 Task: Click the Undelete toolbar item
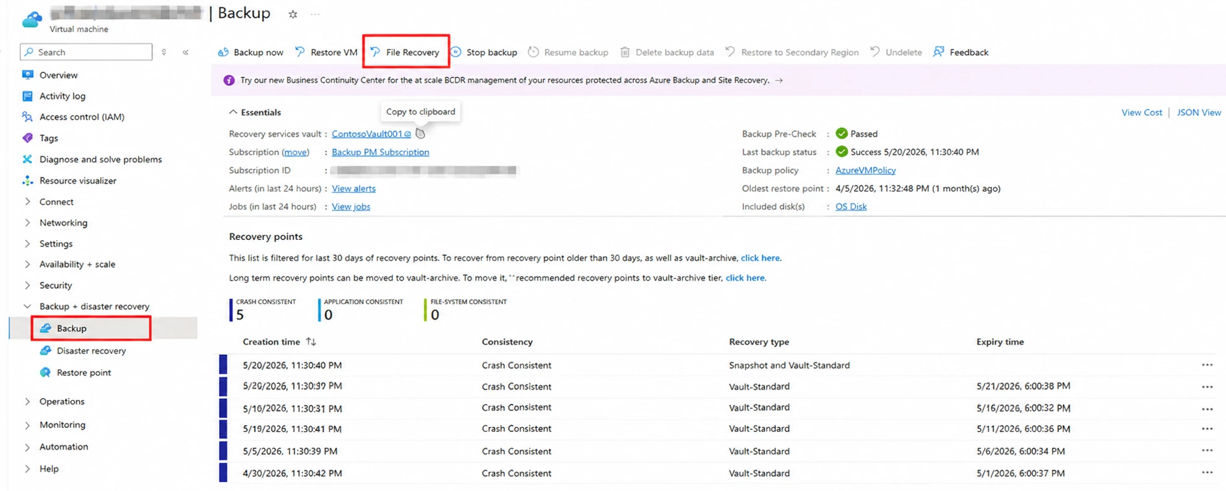click(x=896, y=52)
